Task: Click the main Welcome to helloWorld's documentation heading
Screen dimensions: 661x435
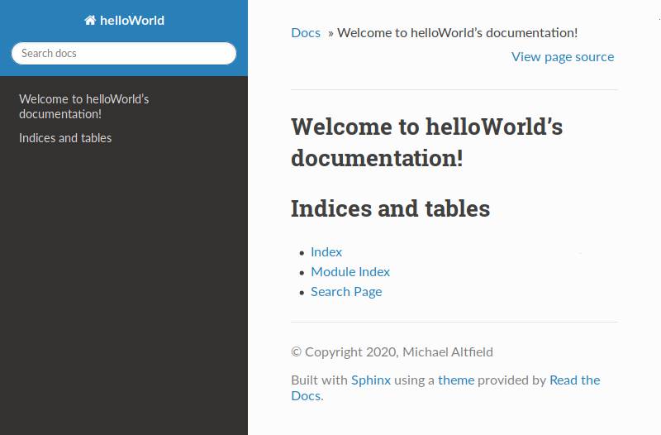Action: tap(426, 142)
